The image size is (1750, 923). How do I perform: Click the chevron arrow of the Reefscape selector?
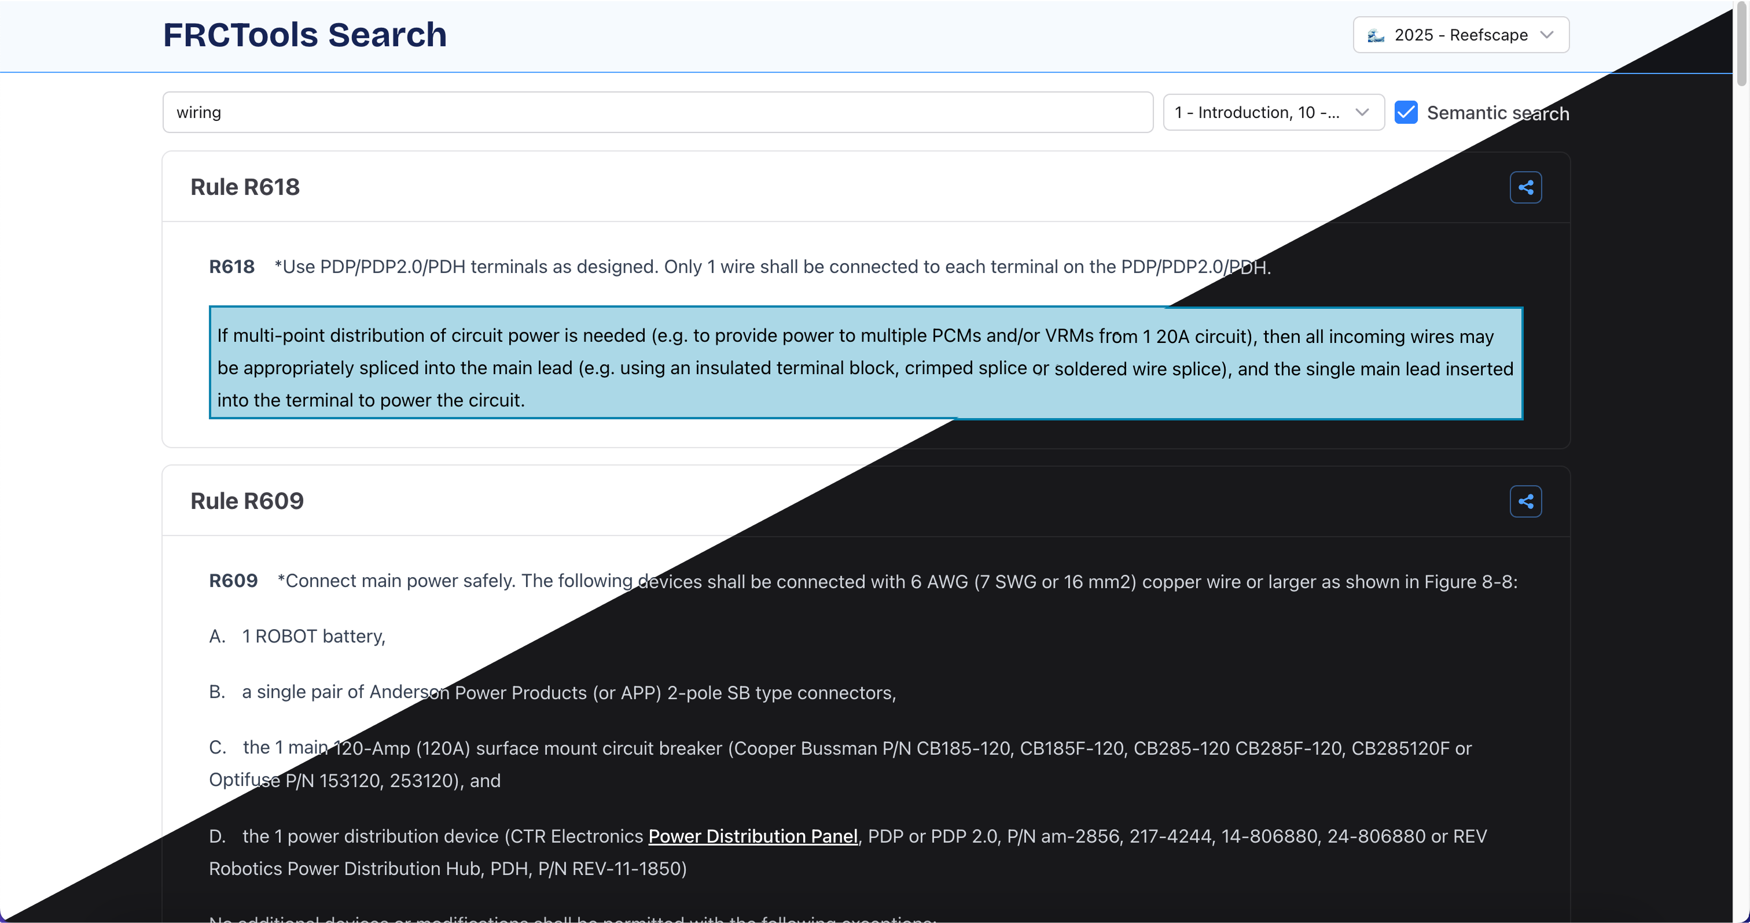(x=1547, y=35)
